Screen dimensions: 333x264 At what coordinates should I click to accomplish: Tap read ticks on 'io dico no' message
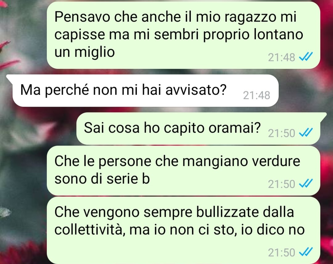click(306, 252)
